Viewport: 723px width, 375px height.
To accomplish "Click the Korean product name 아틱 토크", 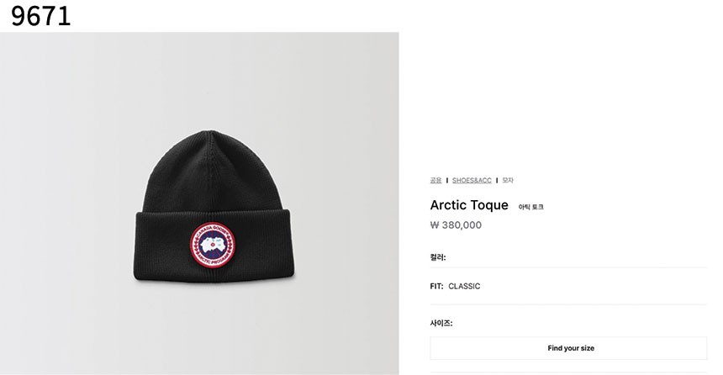I will [x=530, y=207].
